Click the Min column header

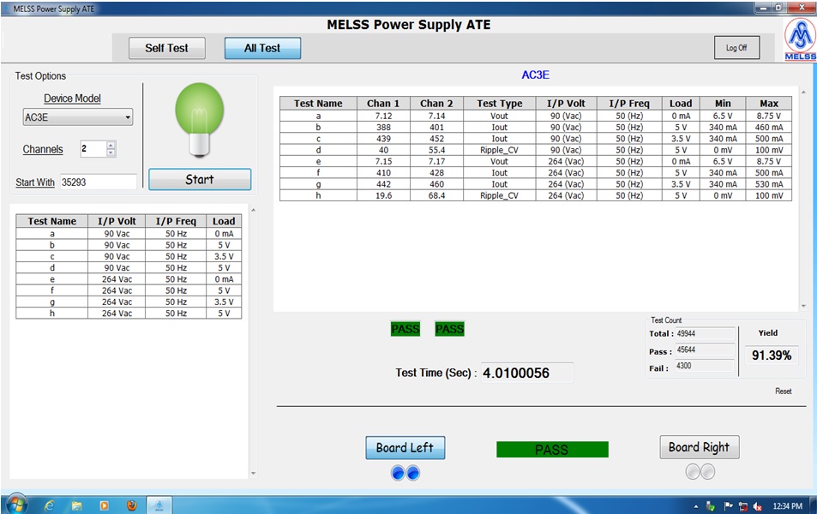[723, 103]
